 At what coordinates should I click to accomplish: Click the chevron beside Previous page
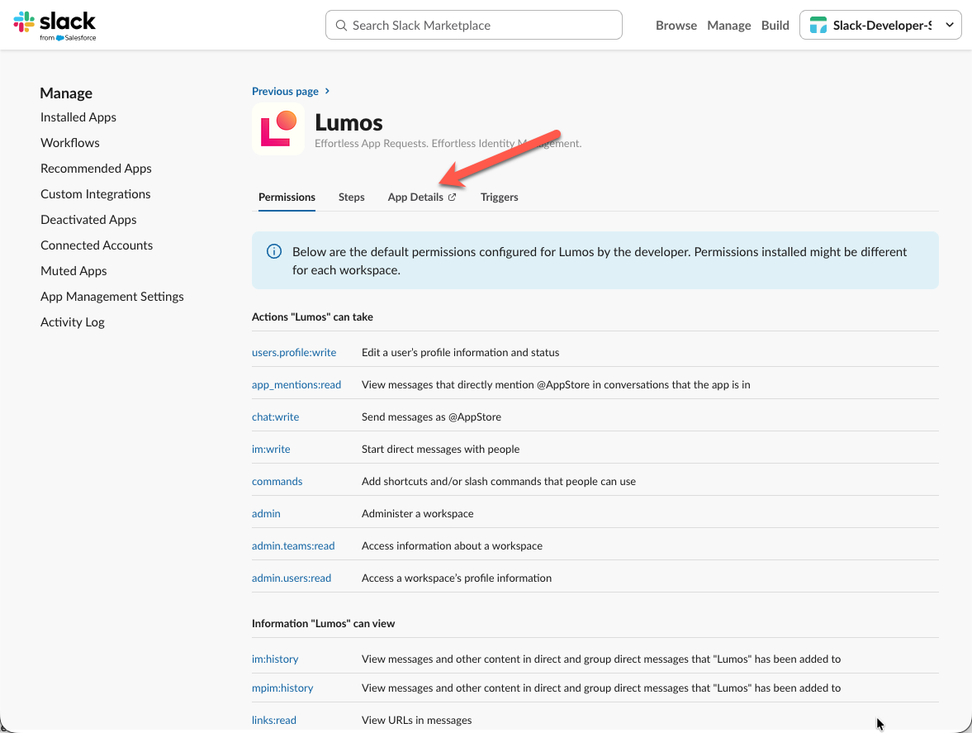(x=328, y=92)
